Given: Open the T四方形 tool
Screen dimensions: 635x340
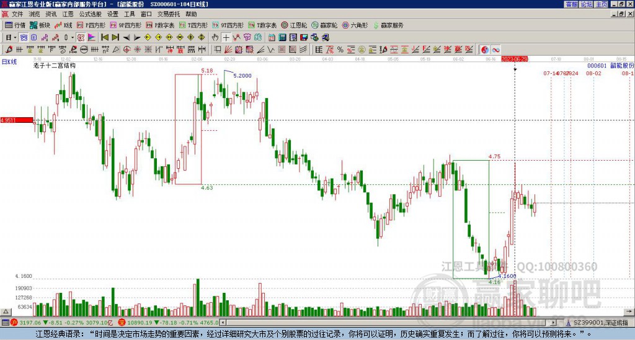Looking at the screenshot, I should [193, 25].
